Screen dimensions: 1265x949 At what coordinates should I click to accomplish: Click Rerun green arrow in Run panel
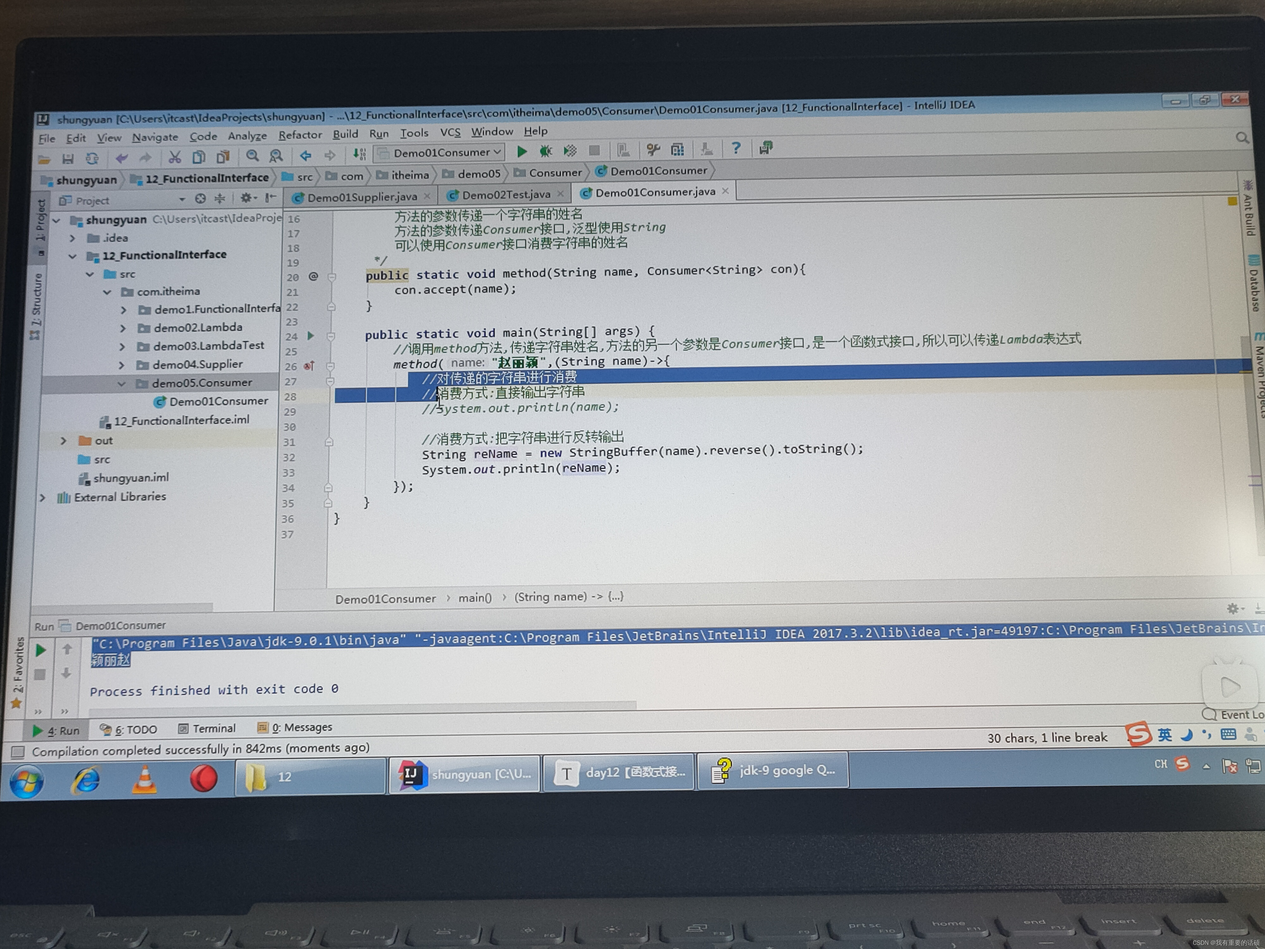[40, 650]
